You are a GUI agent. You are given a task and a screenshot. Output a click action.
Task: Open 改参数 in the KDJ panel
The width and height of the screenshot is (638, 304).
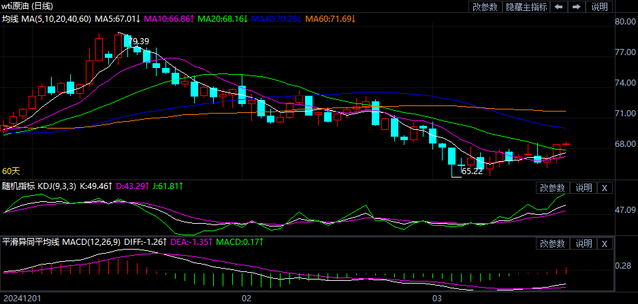[x=552, y=188]
